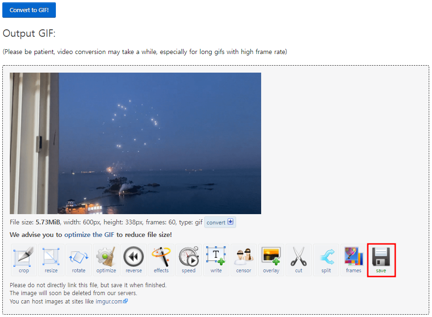Open the optimize GIF tool
The width and height of the screenshot is (432, 317).
(106, 260)
